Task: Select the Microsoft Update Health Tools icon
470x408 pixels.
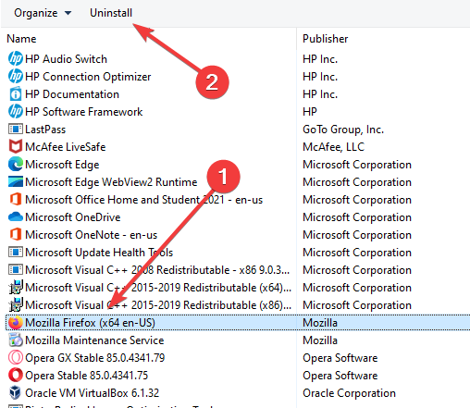Action: [16, 252]
